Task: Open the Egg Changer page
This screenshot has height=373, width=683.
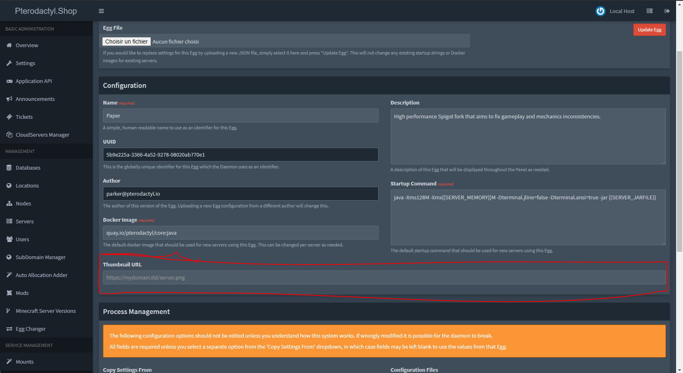Action: pos(31,329)
